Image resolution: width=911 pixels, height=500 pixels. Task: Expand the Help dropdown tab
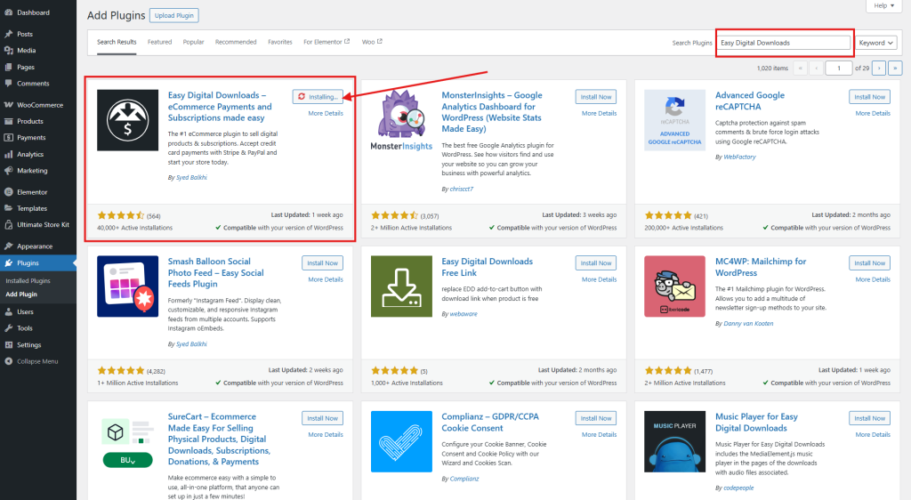coord(883,6)
